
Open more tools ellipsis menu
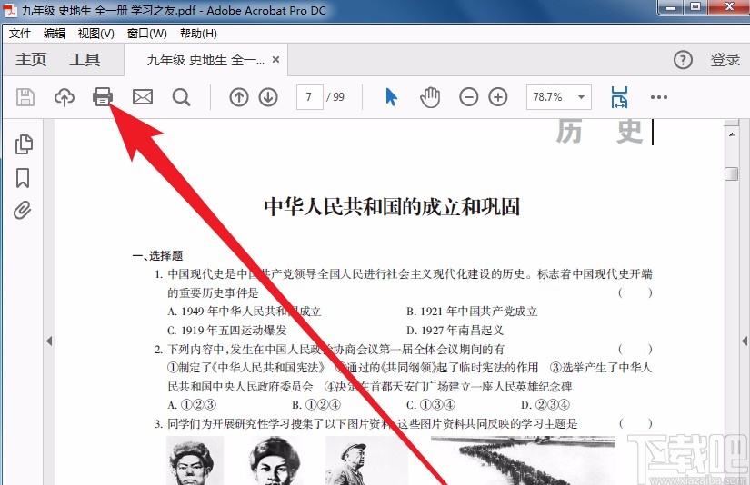coord(659,97)
